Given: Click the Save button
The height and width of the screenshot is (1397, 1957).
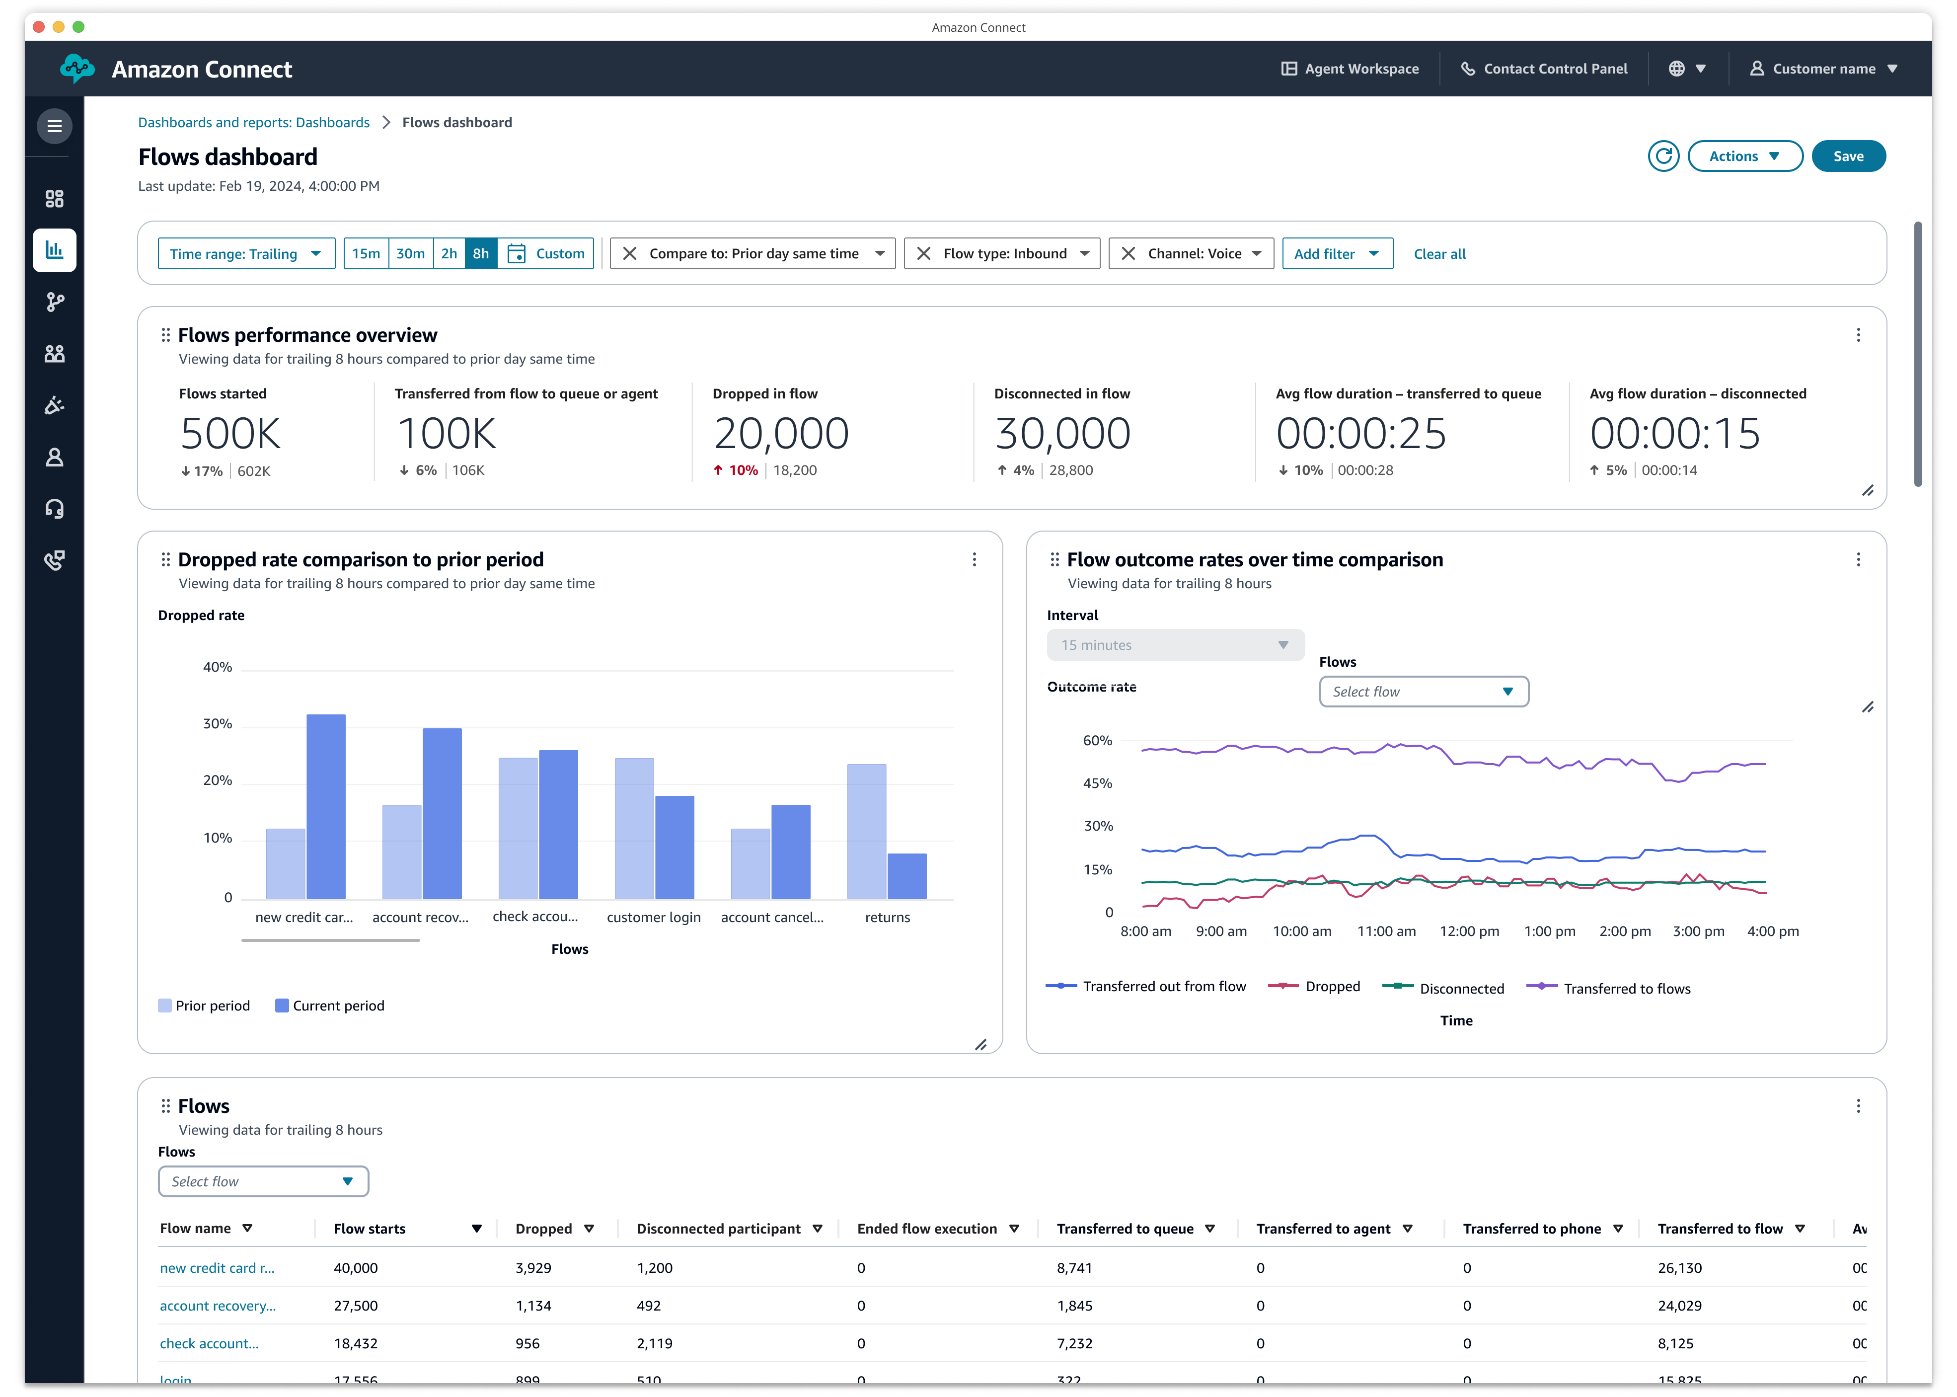Looking at the screenshot, I should pos(1850,154).
